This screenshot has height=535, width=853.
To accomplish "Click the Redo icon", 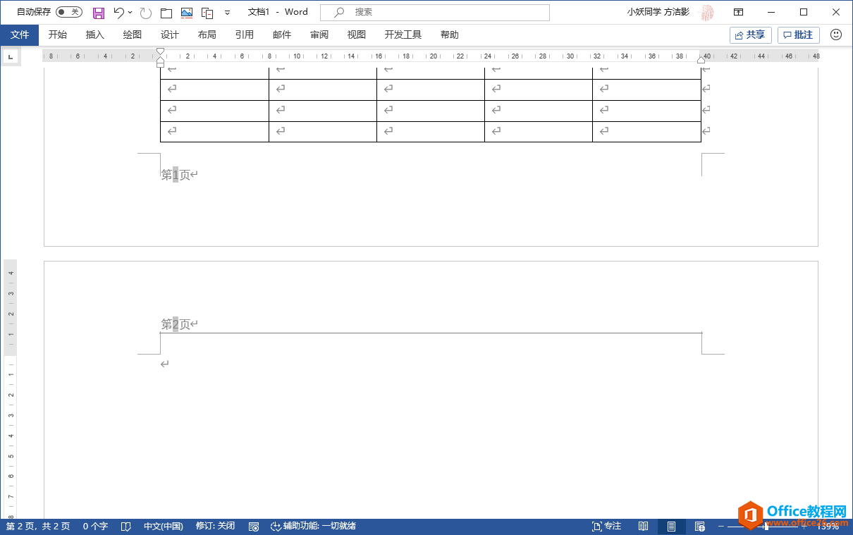I will point(145,13).
